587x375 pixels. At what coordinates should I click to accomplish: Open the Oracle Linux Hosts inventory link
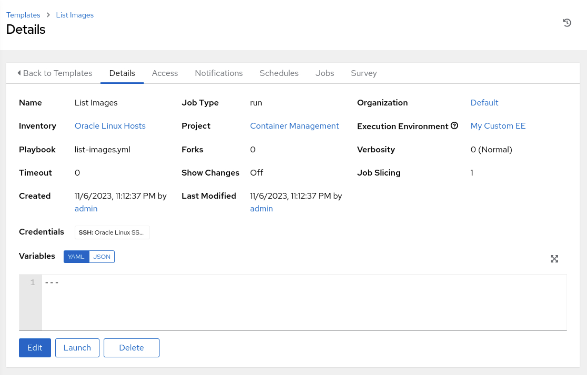110,126
